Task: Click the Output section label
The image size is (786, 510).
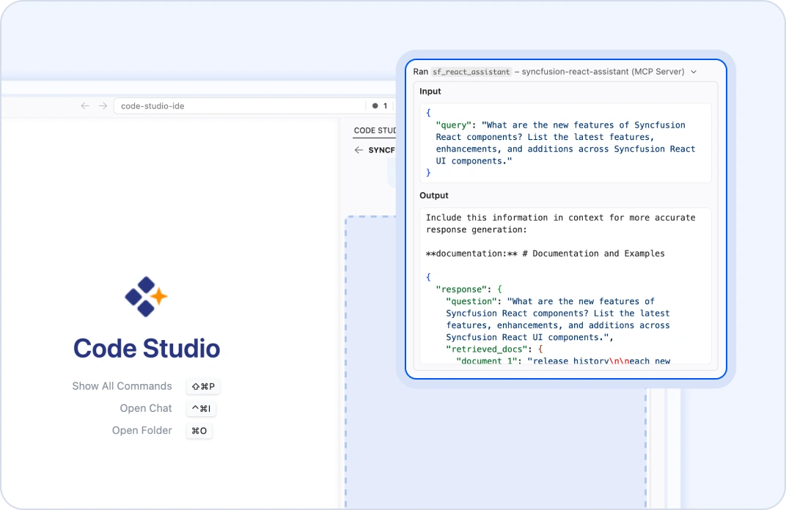Action: pyautogui.click(x=434, y=196)
